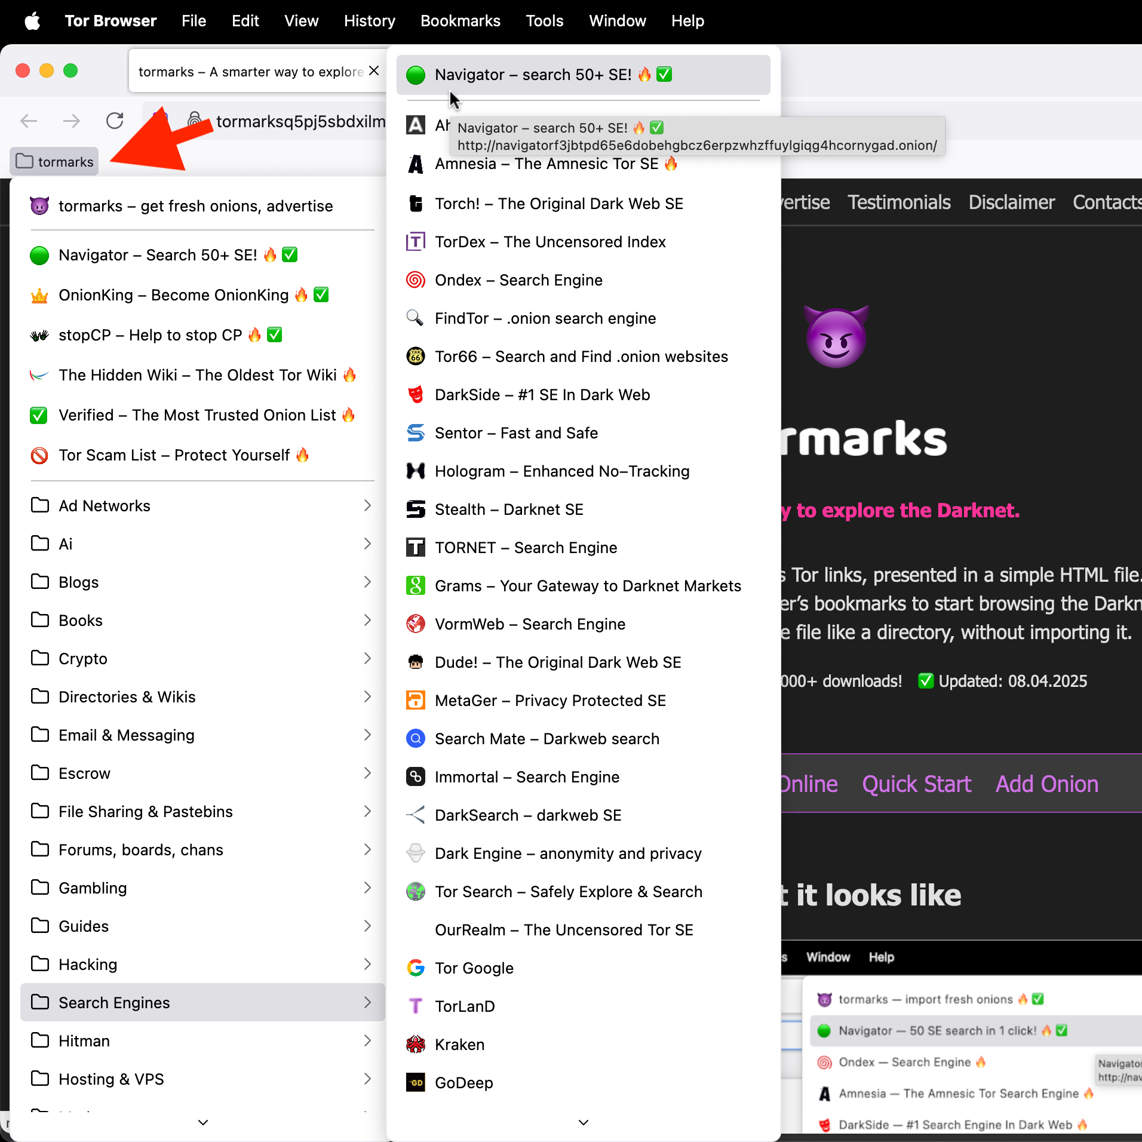Click the page reload icon

(x=115, y=121)
